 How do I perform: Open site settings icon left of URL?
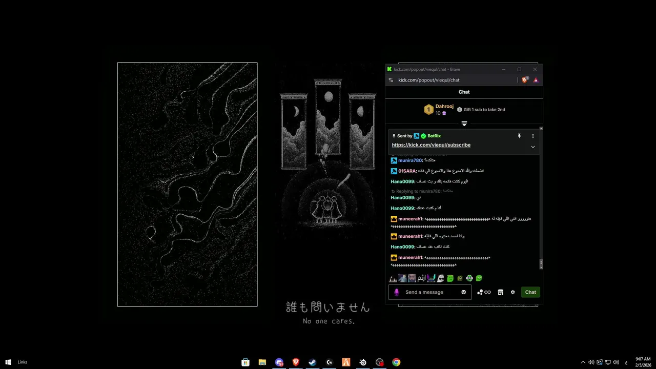click(391, 80)
